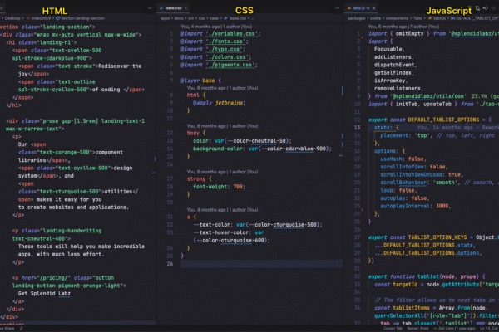Open index.html in the HTML pane breadcrumb
499x332 pixels.
coord(39,18)
